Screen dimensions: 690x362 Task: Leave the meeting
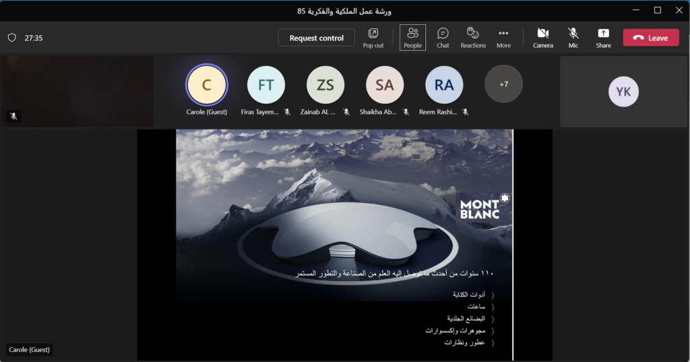pyautogui.click(x=650, y=38)
